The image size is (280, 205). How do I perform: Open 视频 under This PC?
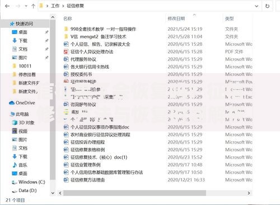coord(23,131)
